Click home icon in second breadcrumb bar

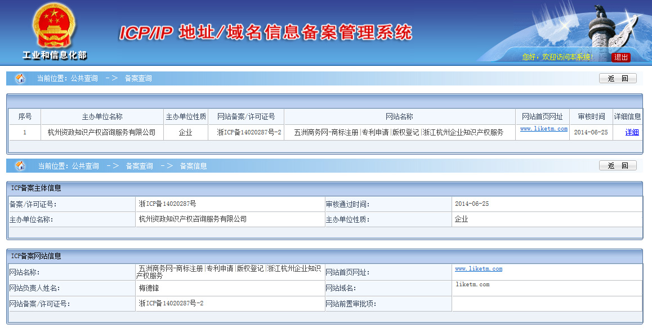point(20,166)
